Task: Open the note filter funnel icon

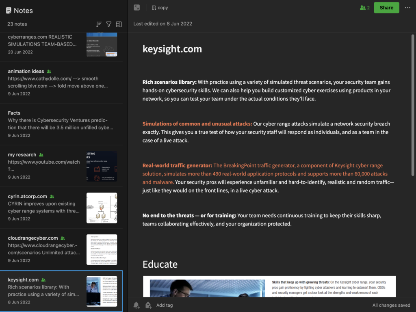Action: (109, 24)
